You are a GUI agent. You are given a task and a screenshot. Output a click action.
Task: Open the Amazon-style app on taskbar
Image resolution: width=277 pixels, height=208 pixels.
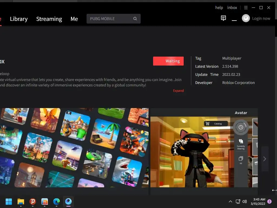point(45,201)
